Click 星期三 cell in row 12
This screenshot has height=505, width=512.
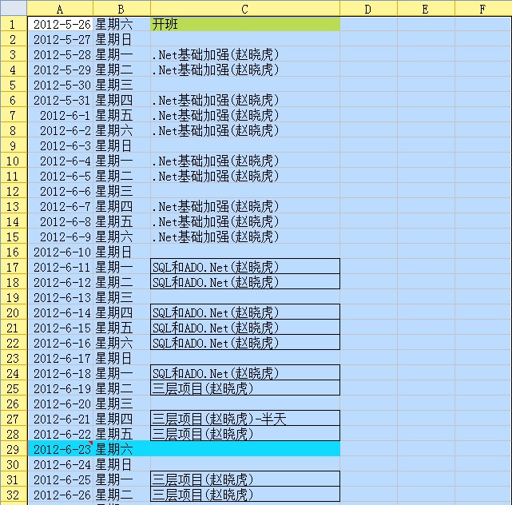pyautogui.click(x=121, y=192)
